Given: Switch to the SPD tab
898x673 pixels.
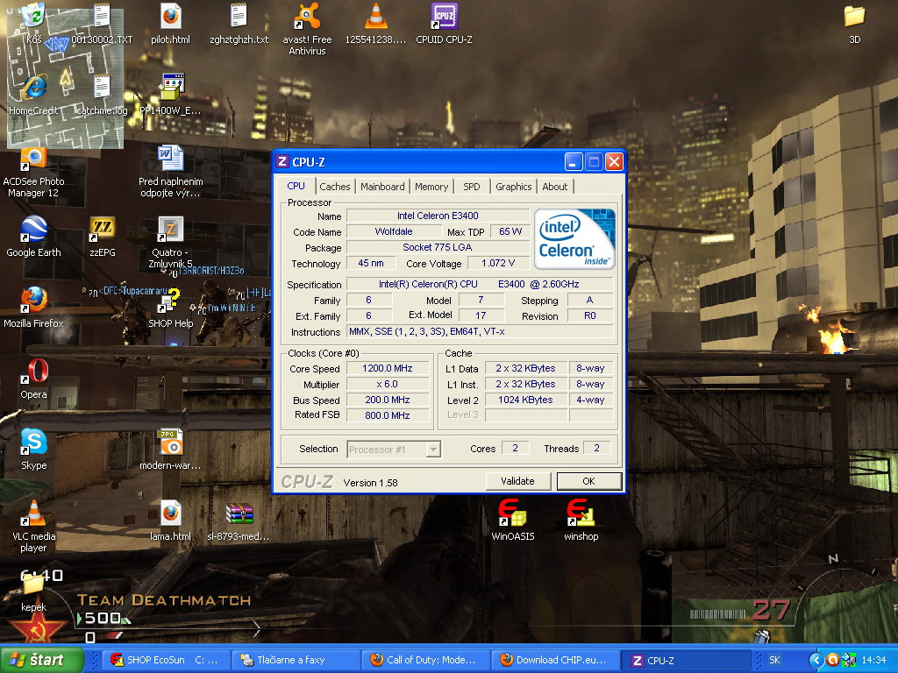Looking at the screenshot, I should coord(471,187).
